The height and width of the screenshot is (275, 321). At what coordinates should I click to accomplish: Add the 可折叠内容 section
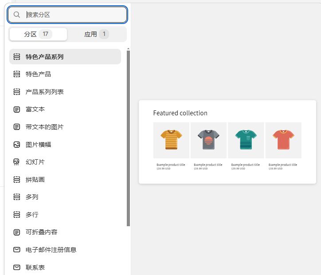coord(65,232)
